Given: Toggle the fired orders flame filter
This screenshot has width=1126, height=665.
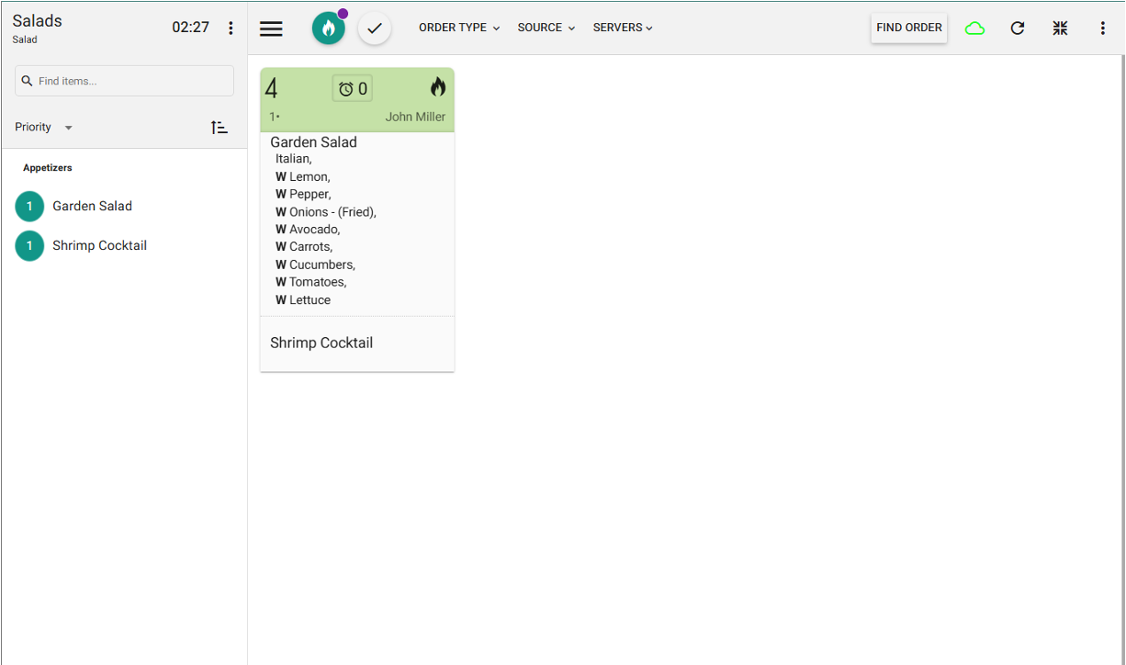Looking at the screenshot, I should [x=329, y=28].
